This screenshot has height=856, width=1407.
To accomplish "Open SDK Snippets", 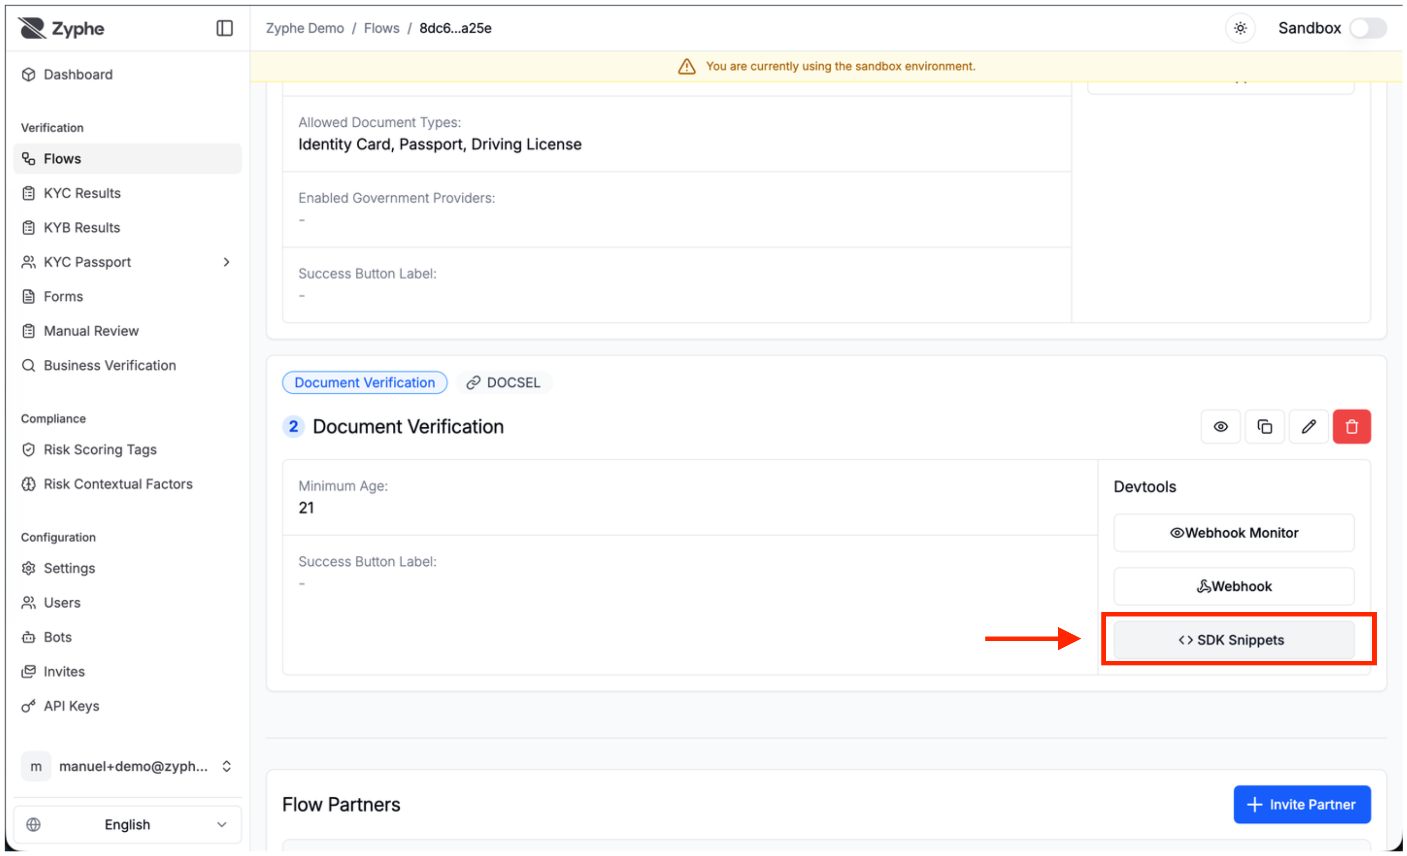I will click(x=1233, y=640).
